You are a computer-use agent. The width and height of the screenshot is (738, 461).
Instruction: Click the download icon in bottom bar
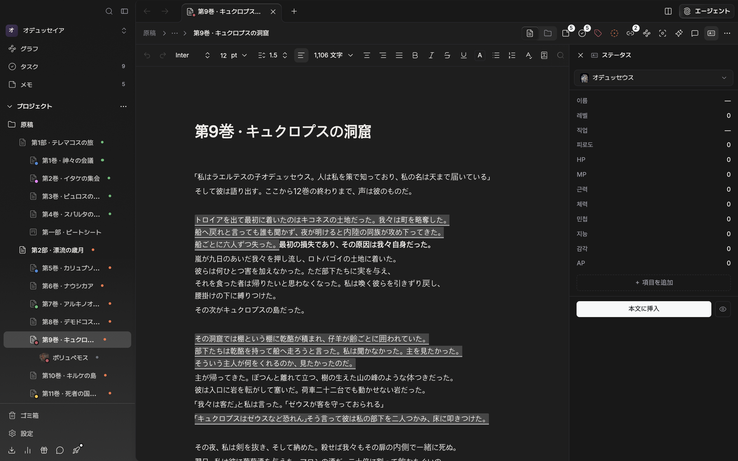[x=12, y=450]
